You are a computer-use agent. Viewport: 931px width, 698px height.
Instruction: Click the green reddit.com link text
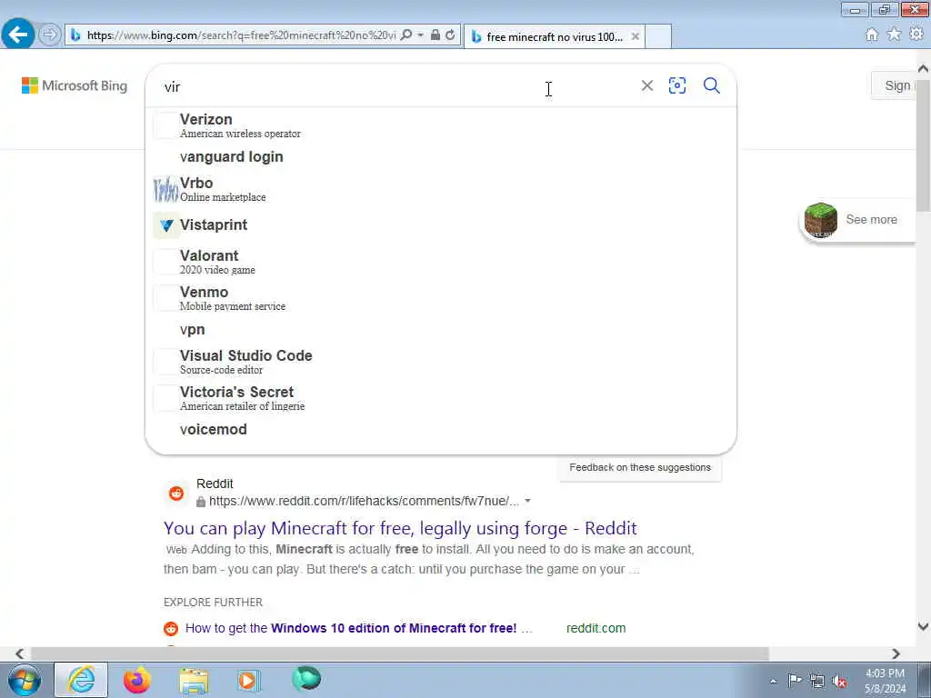pos(596,628)
